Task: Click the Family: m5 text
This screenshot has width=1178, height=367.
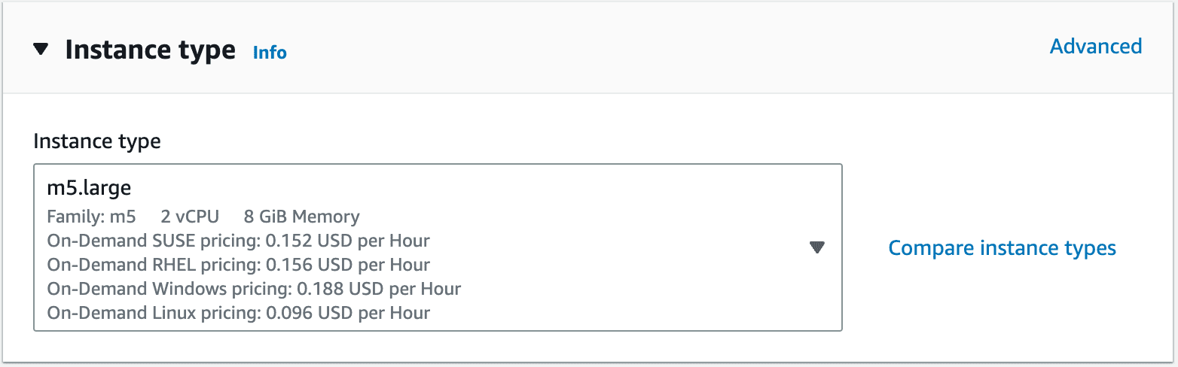Action: pos(91,217)
